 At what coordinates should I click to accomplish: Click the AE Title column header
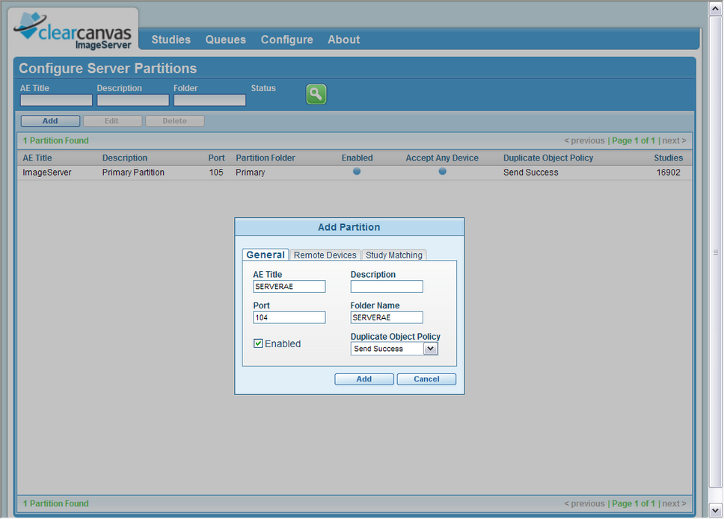pyautogui.click(x=37, y=158)
